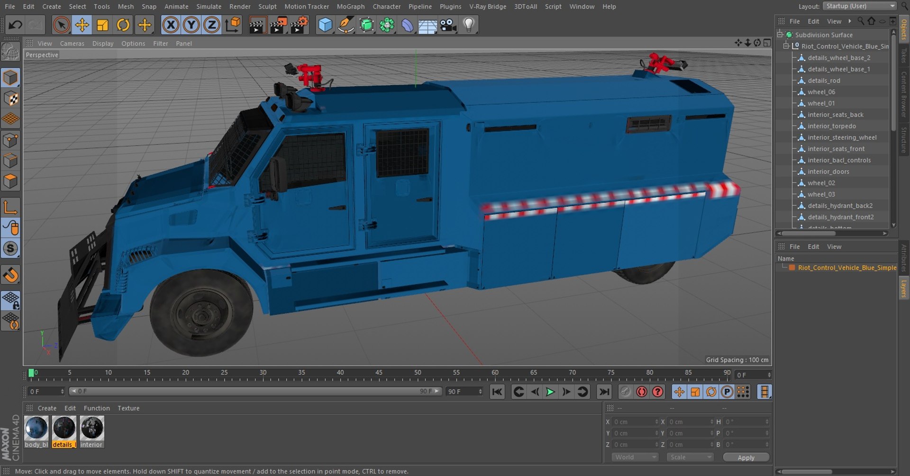Switch to Points mode
Screen dimensions: 910x476
tap(10, 140)
